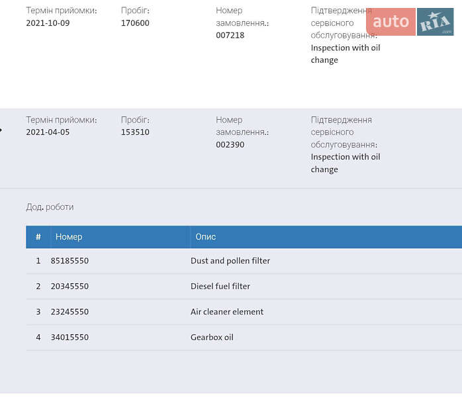This screenshot has height=397, width=462.
Task: Select part number 34015550
Action: coord(69,337)
